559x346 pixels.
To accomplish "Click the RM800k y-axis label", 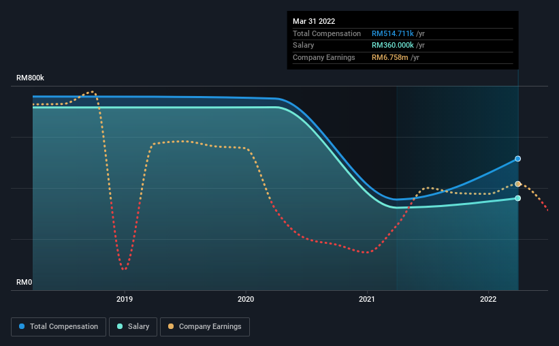I will (31, 78).
